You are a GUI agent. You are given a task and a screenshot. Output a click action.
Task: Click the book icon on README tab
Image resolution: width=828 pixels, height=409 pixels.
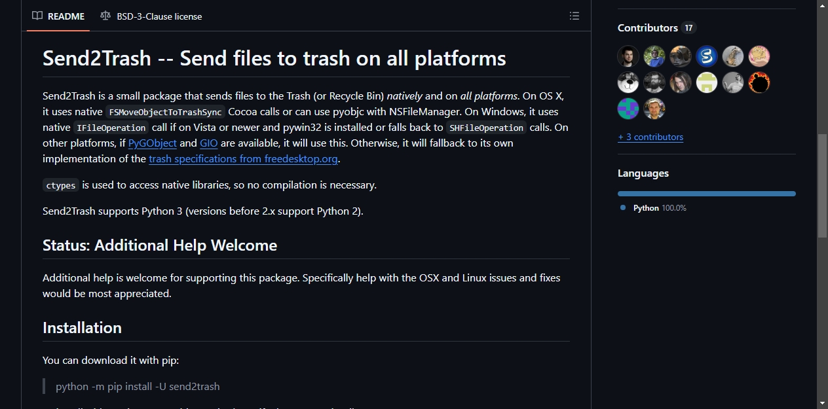point(37,16)
